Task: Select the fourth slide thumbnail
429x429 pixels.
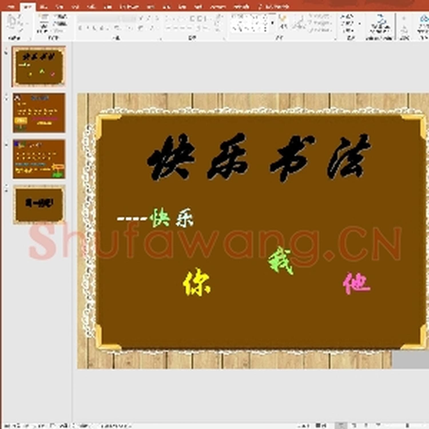Action: coord(39,204)
